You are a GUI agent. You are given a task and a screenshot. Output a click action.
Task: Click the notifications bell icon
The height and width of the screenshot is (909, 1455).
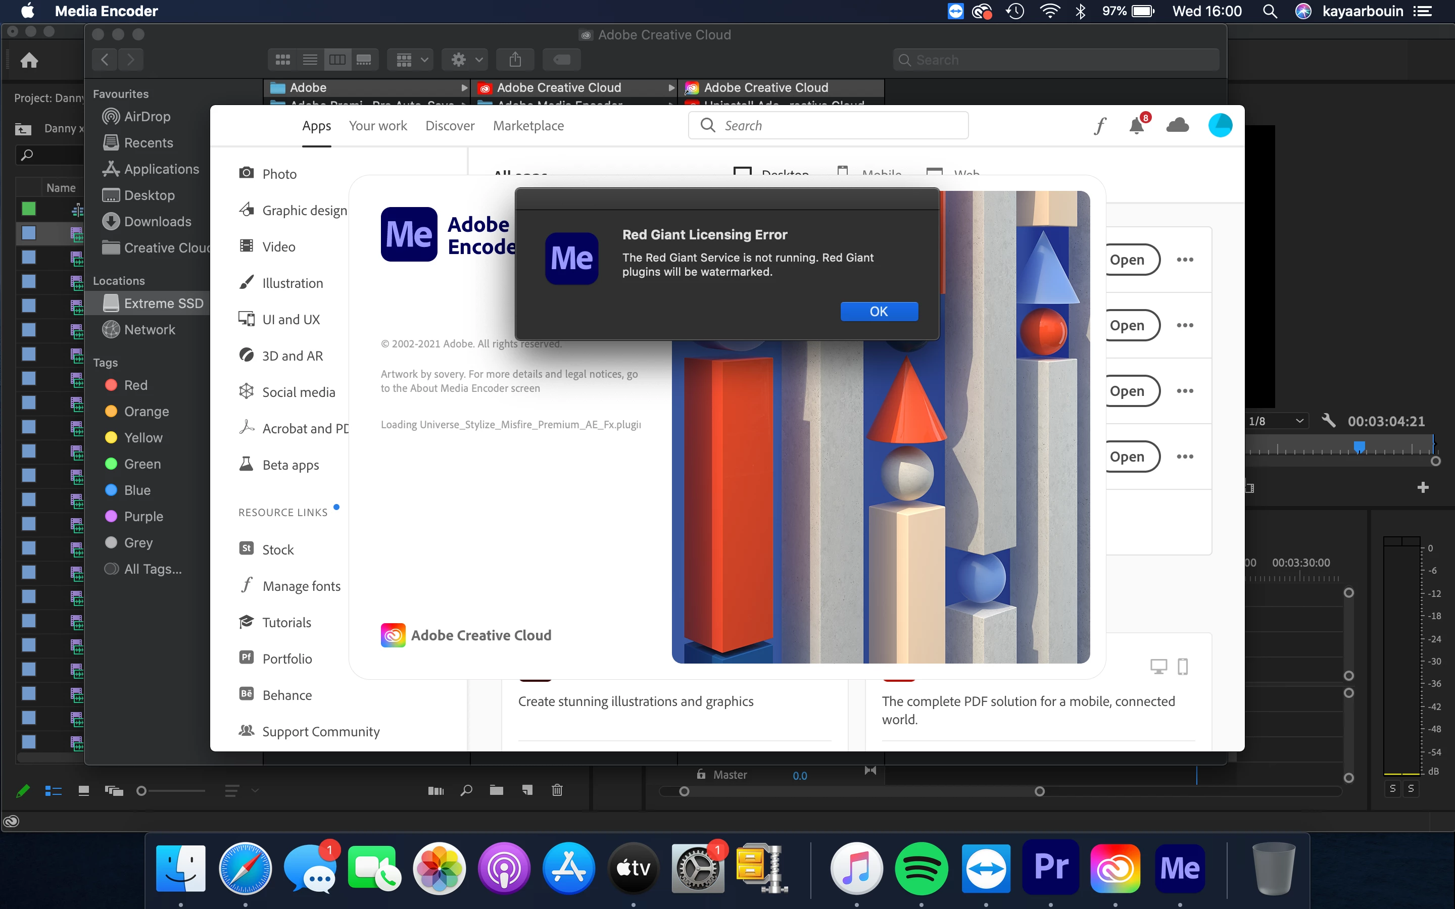(x=1136, y=126)
